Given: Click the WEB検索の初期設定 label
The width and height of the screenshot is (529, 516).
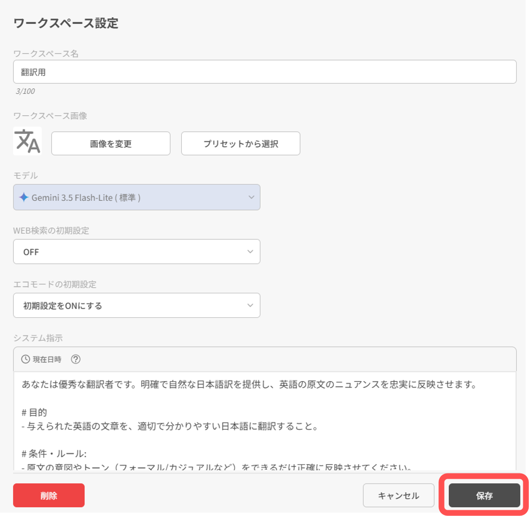Looking at the screenshot, I should (x=51, y=231).
